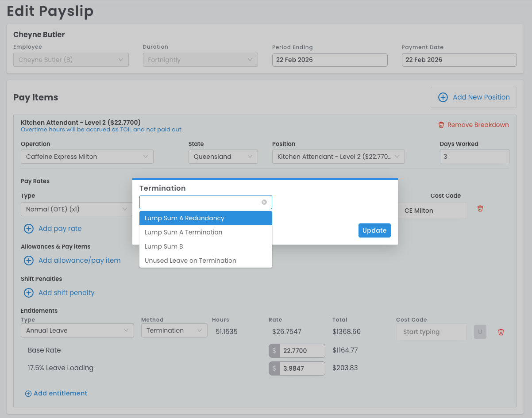Click the Days Worked input field
Viewport: 532px width, 418px height.
[474, 157]
